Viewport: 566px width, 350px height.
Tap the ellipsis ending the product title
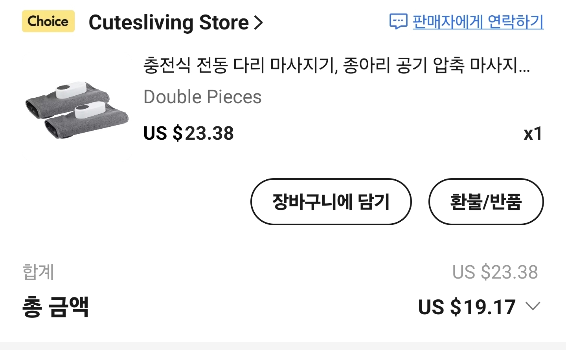pos(524,68)
